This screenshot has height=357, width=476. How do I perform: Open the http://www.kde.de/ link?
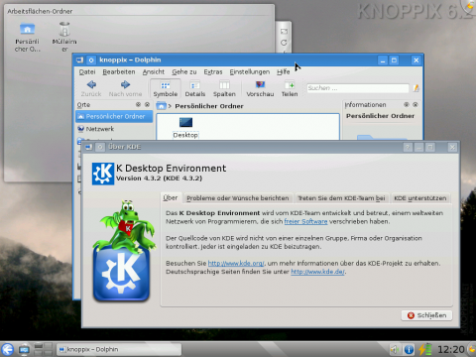tap(318, 272)
